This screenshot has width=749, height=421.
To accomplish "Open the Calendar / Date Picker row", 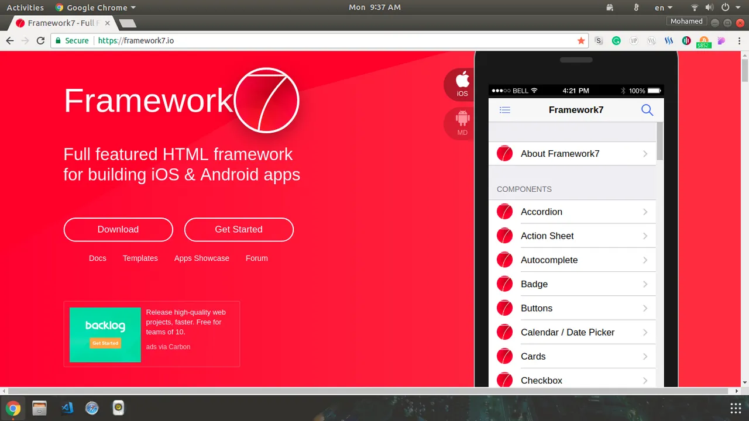I will point(572,332).
